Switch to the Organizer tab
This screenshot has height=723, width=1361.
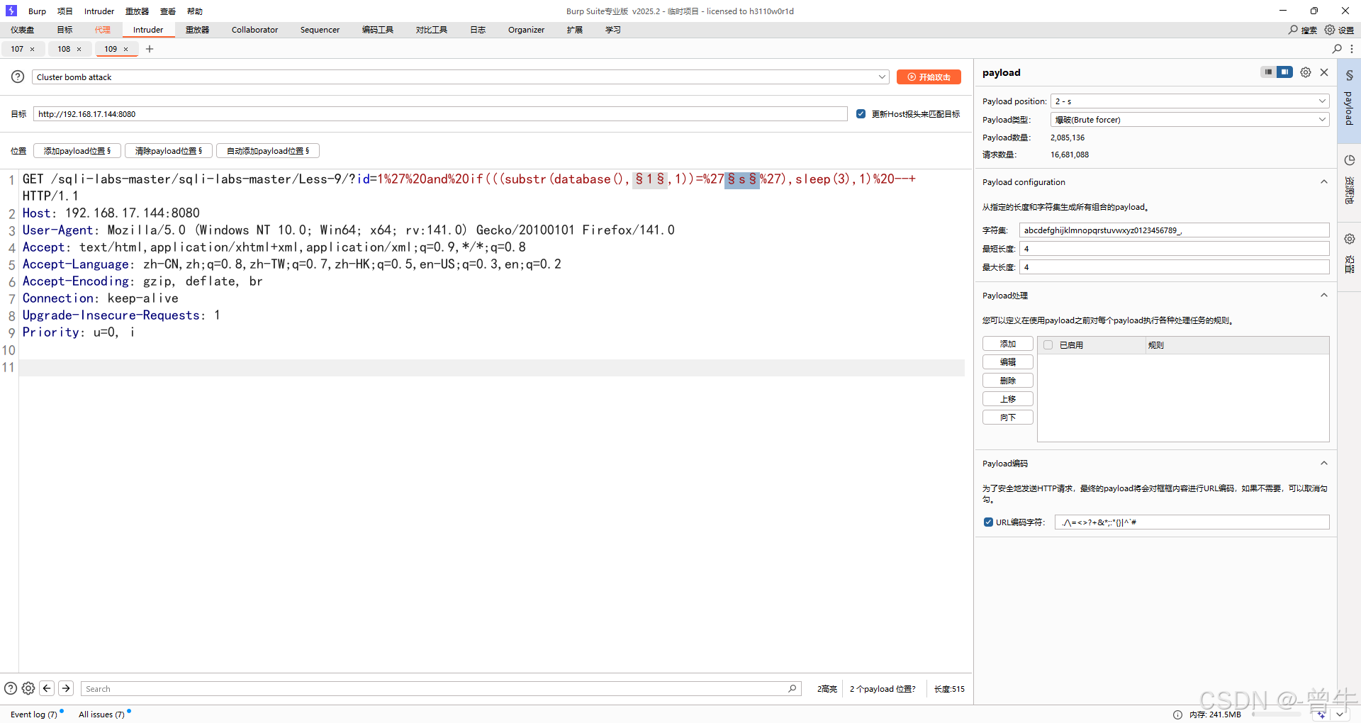526,30
